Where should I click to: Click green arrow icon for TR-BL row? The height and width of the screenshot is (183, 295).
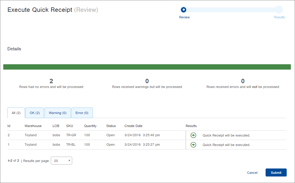193,145
